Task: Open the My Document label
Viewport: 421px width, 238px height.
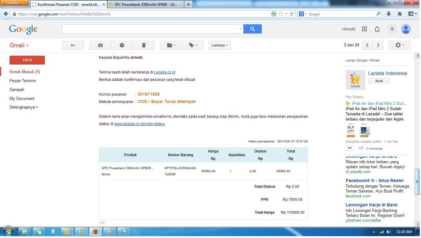Action: 22,98
